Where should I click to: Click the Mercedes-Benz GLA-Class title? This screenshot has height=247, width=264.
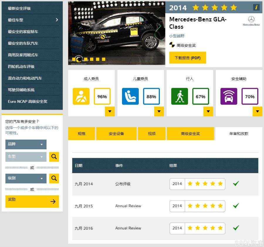198,23
